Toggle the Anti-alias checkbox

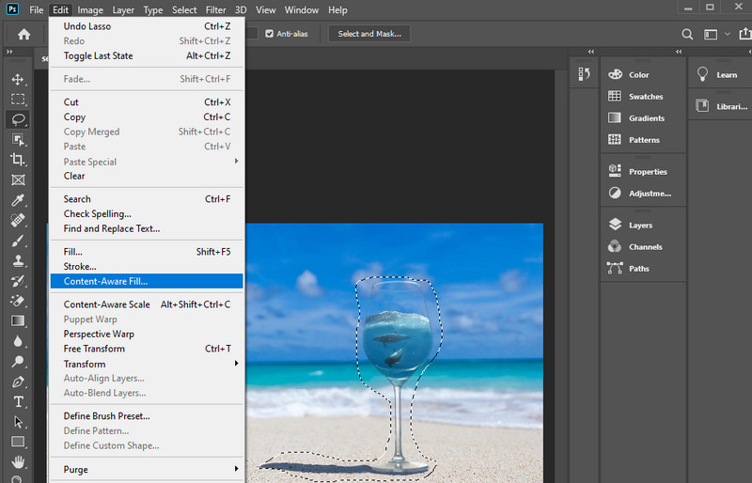[270, 34]
